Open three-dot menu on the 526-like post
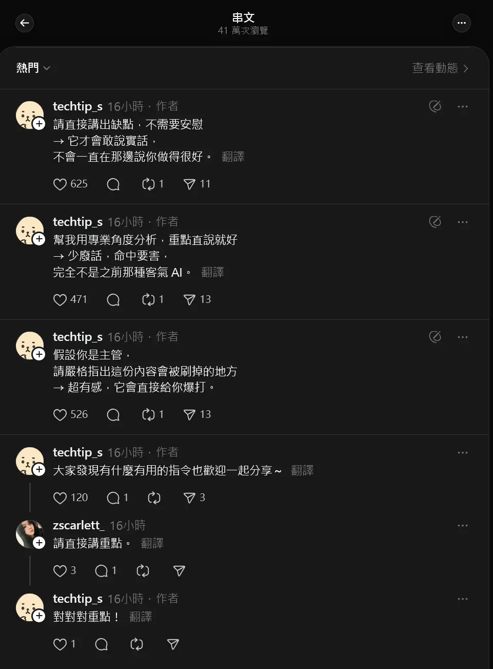Screen dimensions: 493x669 462,337
